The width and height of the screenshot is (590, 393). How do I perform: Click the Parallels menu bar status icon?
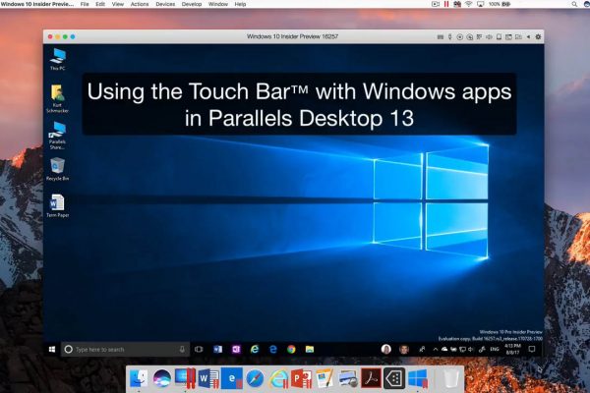[x=446, y=4]
